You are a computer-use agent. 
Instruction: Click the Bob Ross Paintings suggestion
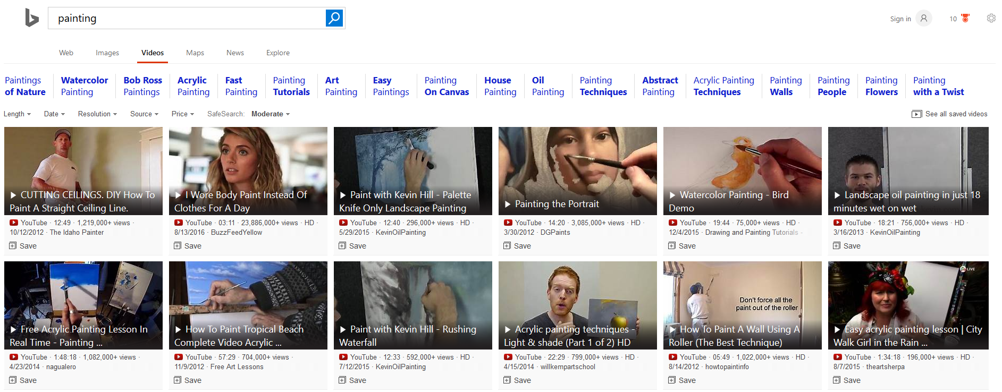[x=142, y=86]
